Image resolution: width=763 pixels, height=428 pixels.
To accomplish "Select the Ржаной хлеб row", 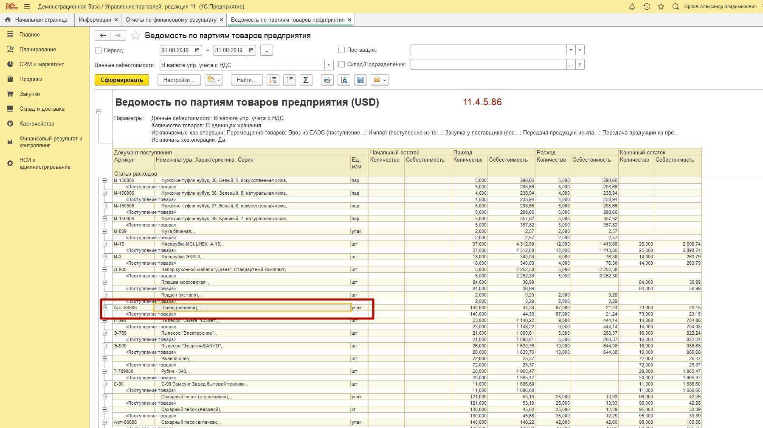I will pyautogui.click(x=407, y=359).
